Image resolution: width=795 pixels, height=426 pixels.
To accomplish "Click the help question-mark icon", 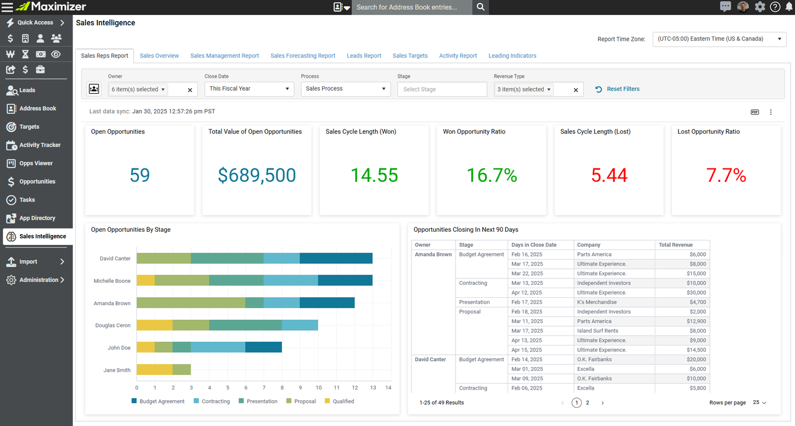I will 775,6.
